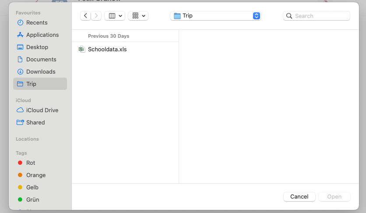
Task: Open the Downloads folder in sidebar
Action: (40, 71)
